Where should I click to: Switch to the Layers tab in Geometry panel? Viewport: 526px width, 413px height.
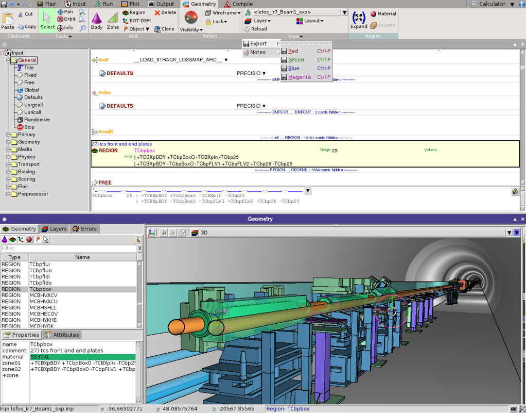pyautogui.click(x=54, y=228)
